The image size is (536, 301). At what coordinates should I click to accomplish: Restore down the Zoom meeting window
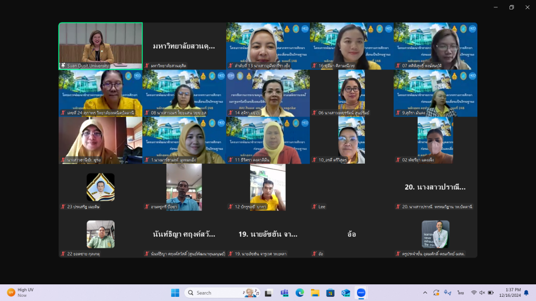point(511,7)
